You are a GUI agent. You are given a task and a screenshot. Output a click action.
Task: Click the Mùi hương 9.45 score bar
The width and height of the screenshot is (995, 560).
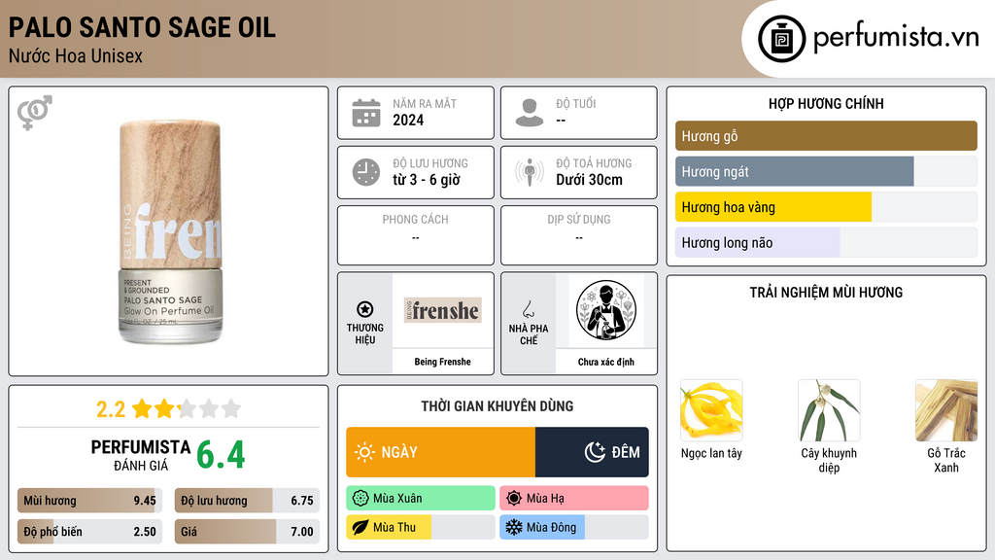click(90, 501)
